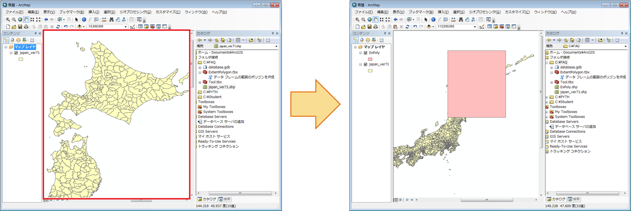
Task: Activate the Pan hand tool in right window
Action: 375,19
